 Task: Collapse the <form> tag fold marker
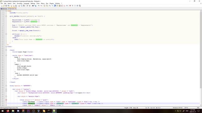6,100
